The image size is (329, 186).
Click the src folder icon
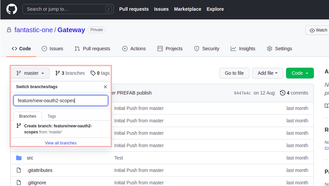click(19, 158)
